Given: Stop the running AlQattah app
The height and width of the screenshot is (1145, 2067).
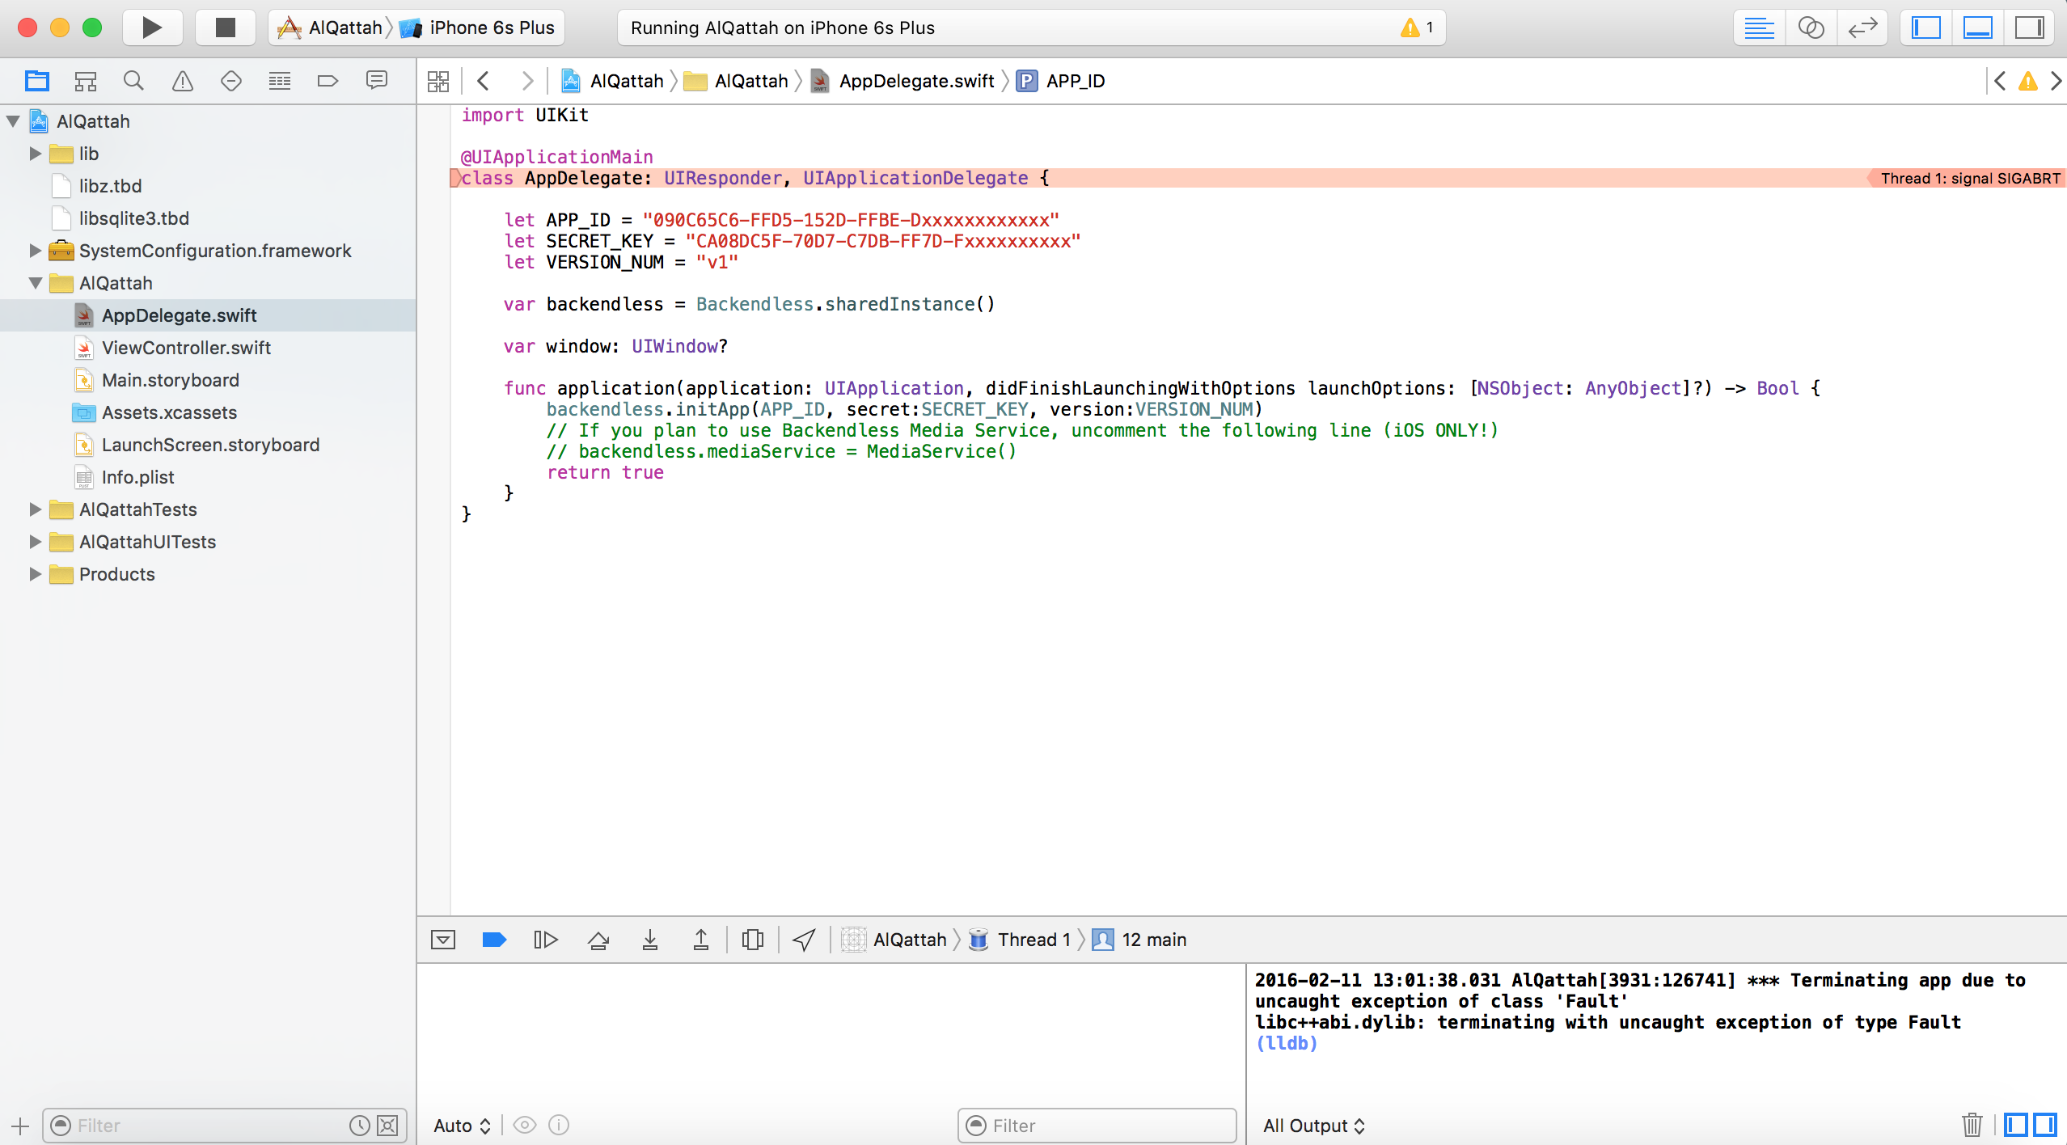Looking at the screenshot, I should tap(225, 27).
